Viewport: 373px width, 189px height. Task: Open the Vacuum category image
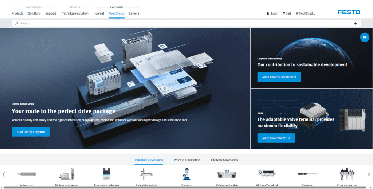click(x=187, y=174)
